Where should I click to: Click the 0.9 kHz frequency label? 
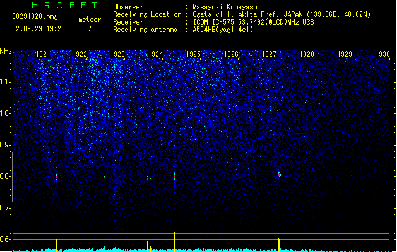[5, 145]
